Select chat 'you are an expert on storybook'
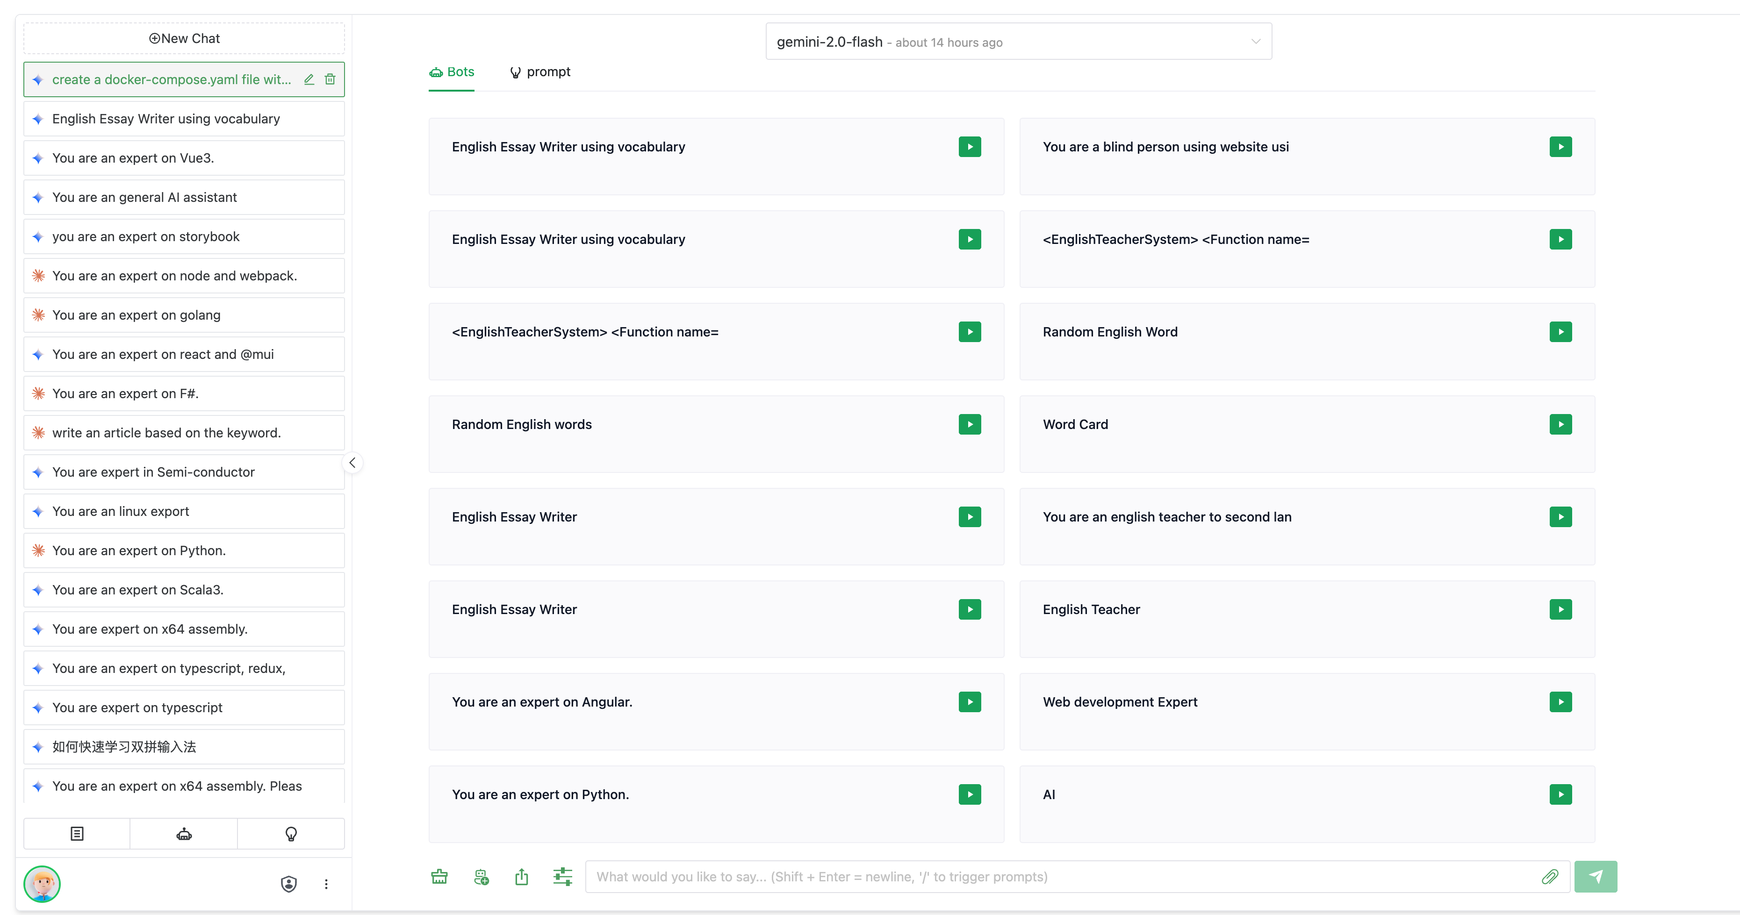Image resolution: width=1740 pixels, height=915 pixels. pos(184,236)
